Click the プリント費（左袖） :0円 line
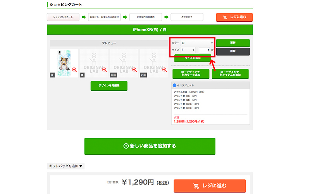Viewport: 310px width, 194px height. [x=186, y=104]
